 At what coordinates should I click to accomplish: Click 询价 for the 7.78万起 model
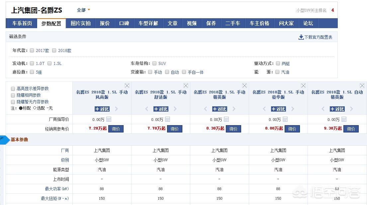pyautogui.click(x=175, y=128)
